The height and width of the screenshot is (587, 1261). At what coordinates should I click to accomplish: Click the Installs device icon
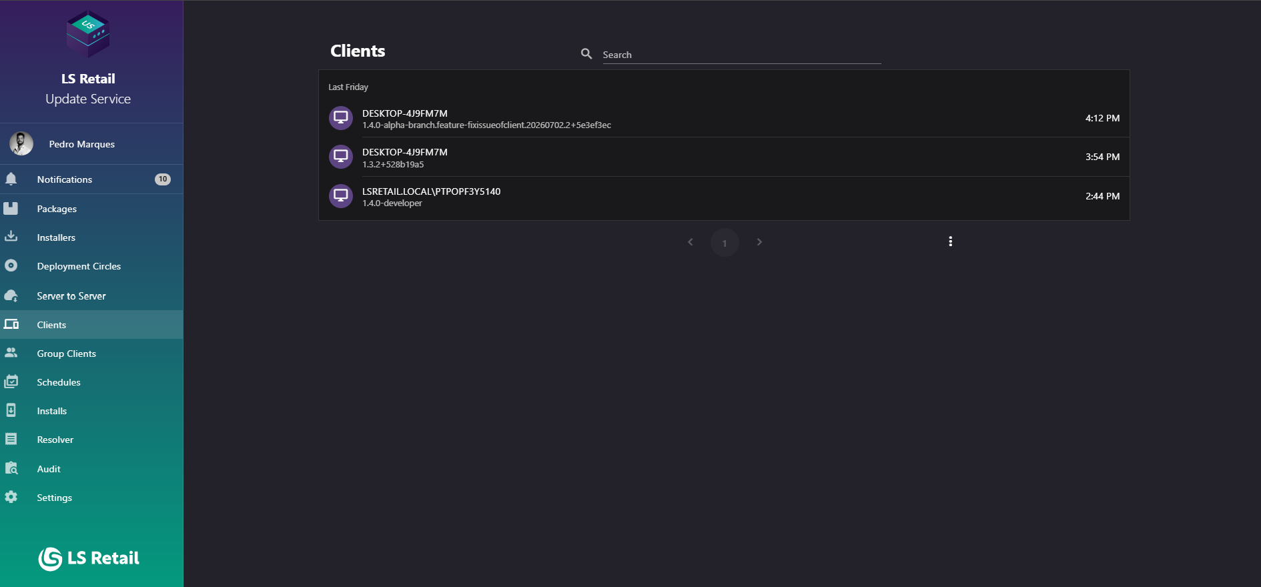(x=11, y=410)
